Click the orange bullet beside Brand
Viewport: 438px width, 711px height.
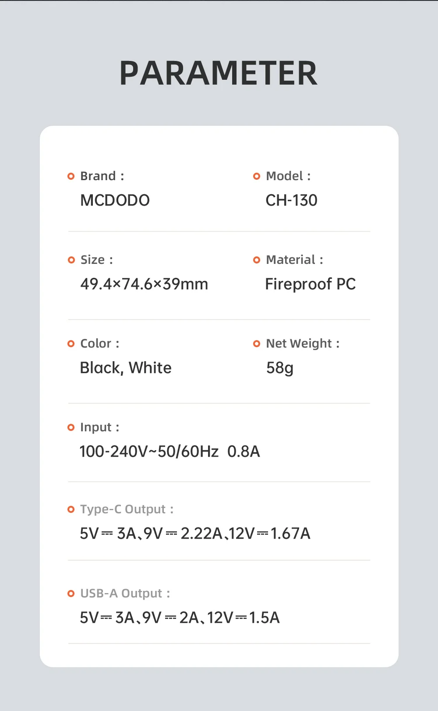click(71, 176)
